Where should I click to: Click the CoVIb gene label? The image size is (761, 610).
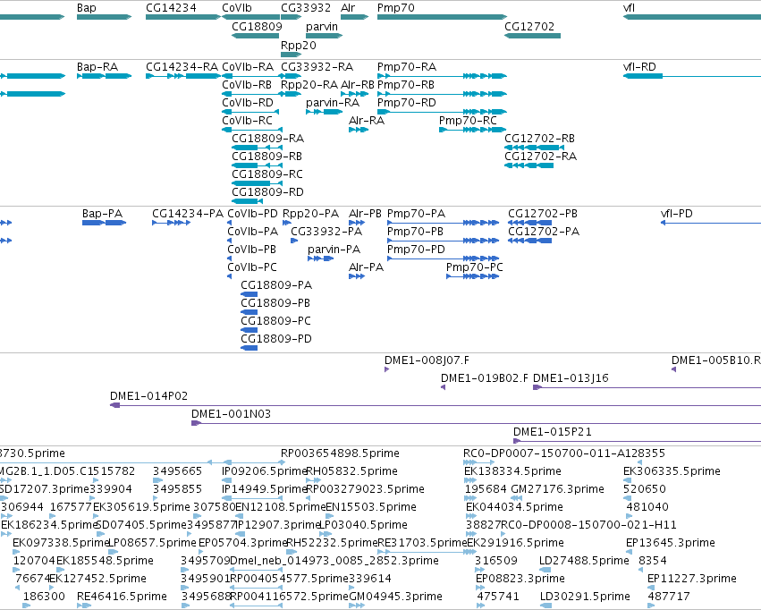tap(237, 8)
